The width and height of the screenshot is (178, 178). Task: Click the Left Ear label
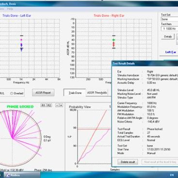point(171,52)
